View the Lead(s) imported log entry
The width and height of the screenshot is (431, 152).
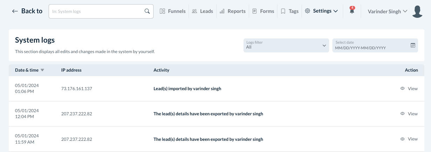click(409, 89)
